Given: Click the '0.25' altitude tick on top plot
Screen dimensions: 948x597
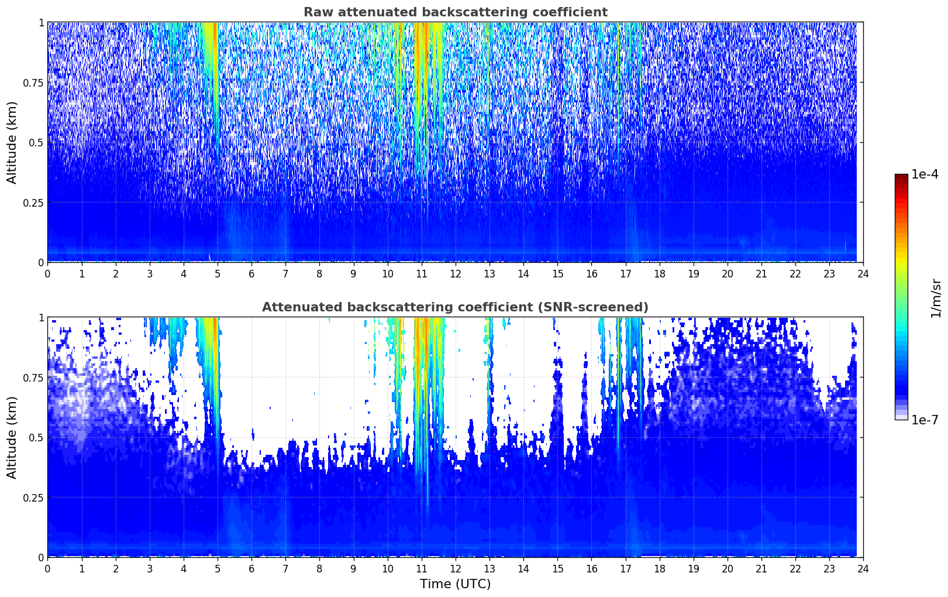Looking at the screenshot, I should 33,203.
